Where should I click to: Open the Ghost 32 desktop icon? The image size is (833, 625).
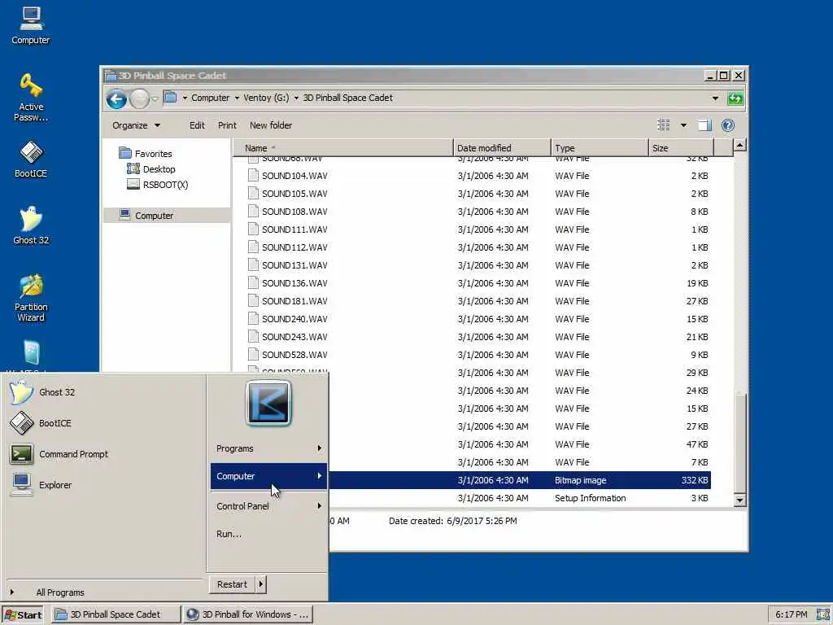(31, 225)
